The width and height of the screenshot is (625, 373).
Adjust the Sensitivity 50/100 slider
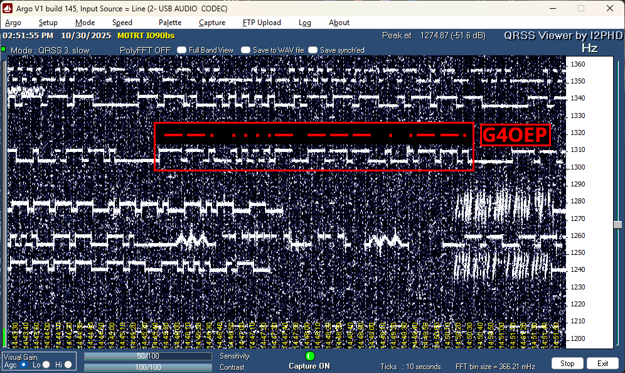click(x=148, y=356)
